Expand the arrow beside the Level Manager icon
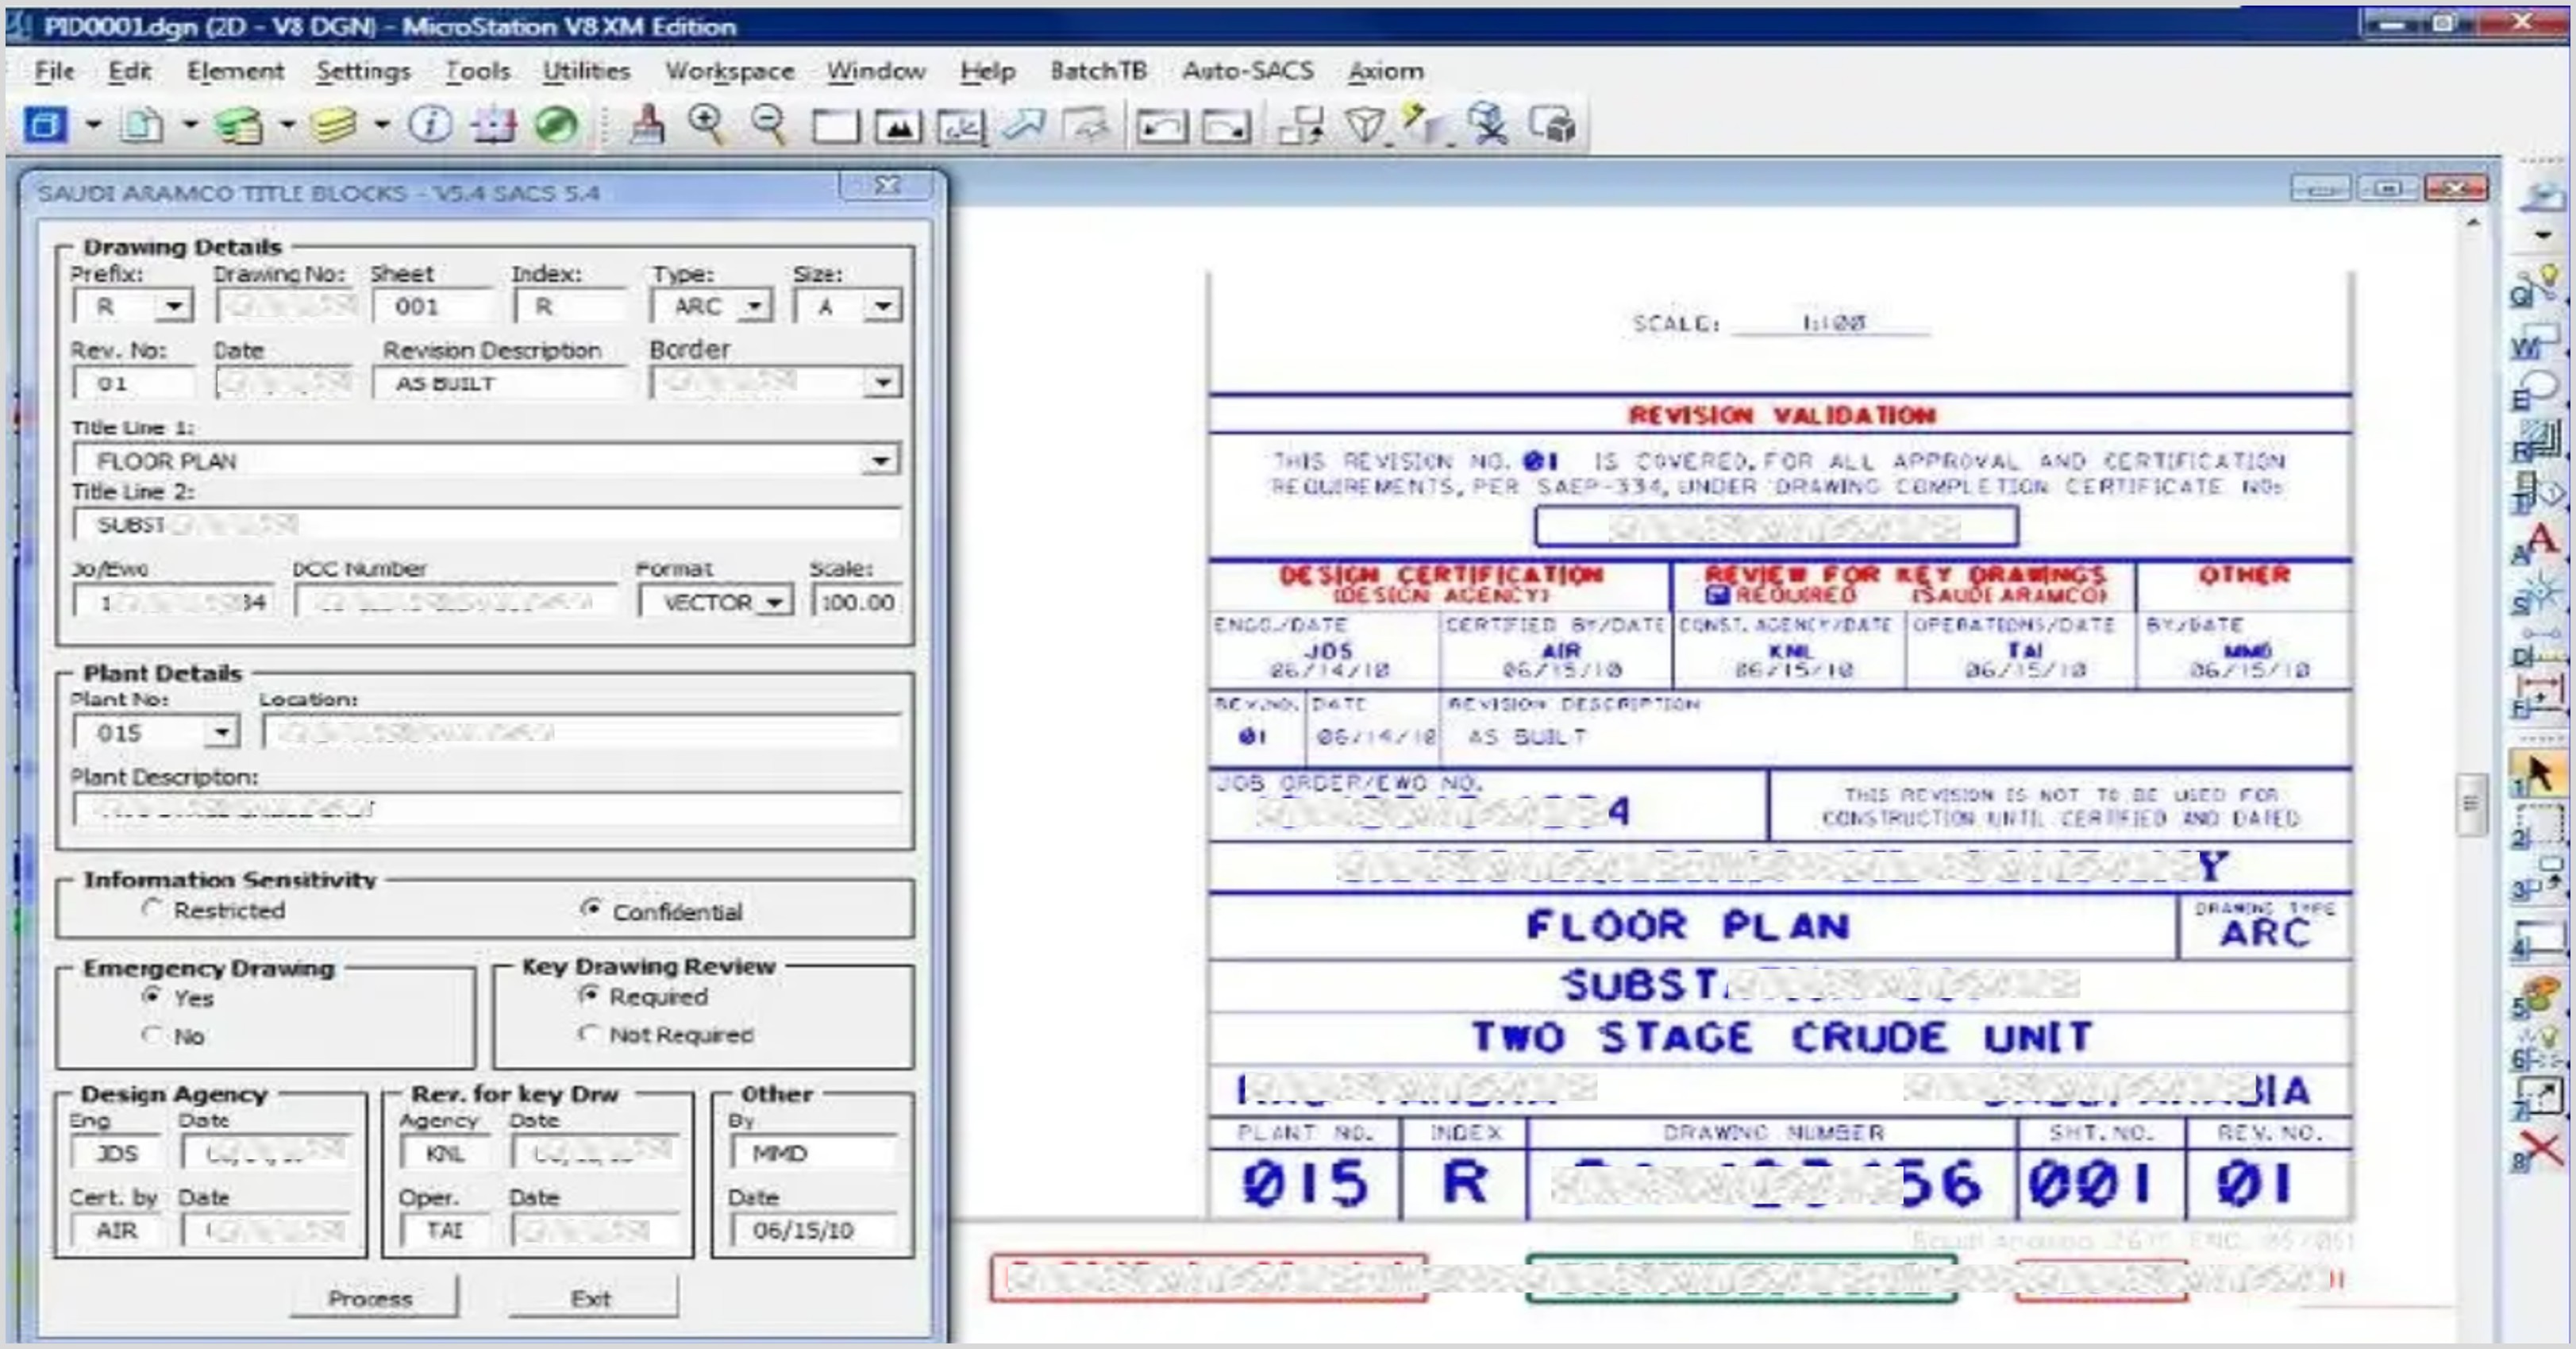2576x1349 pixels. (382, 126)
